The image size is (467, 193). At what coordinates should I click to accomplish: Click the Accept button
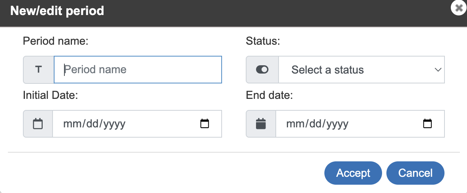[353, 173]
